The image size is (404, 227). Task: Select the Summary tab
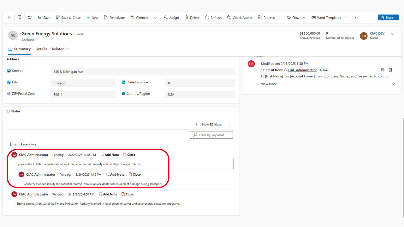pos(20,49)
